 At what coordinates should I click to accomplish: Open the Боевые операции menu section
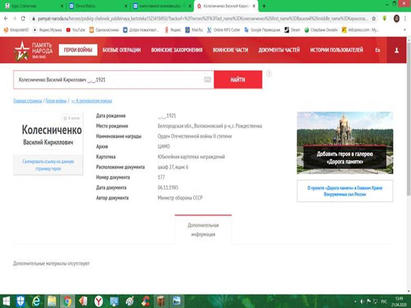point(122,50)
